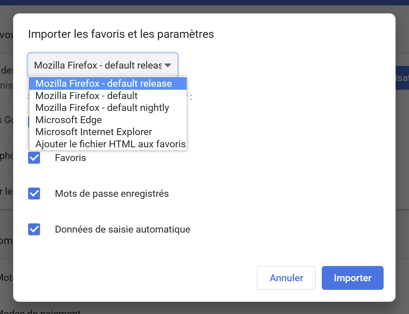Image resolution: width=409 pixels, height=314 pixels.
Task: Click the dialog title Importer les favoris
Action: [x=121, y=34]
